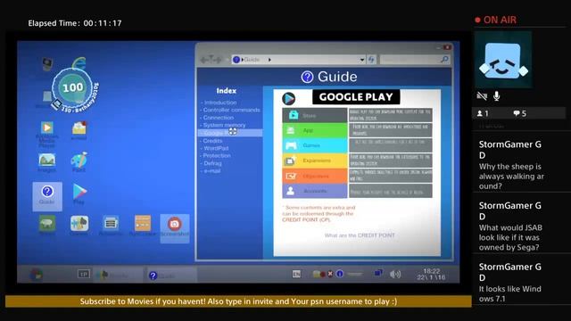Open the Media Player desktop icon
Screen dimensions: 571x321
pos(46,134)
